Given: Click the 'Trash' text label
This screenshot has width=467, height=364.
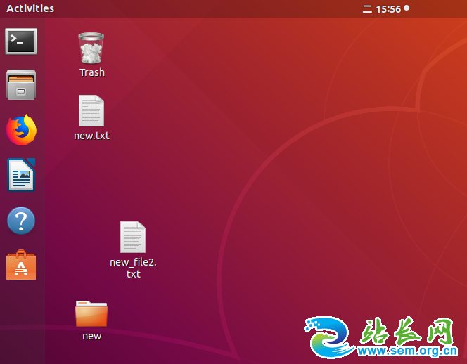Looking at the screenshot, I should pyautogui.click(x=92, y=72).
